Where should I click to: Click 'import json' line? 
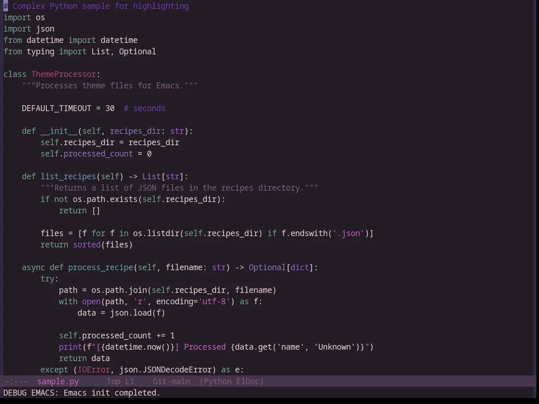coord(29,29)
